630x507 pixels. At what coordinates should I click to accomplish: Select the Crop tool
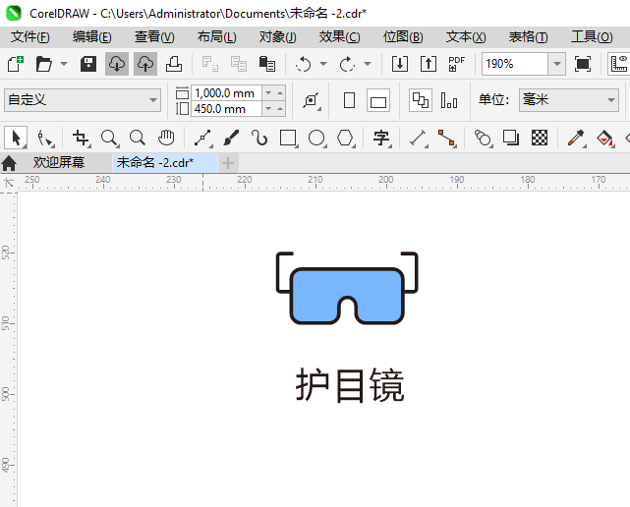(x=81, y=139)
